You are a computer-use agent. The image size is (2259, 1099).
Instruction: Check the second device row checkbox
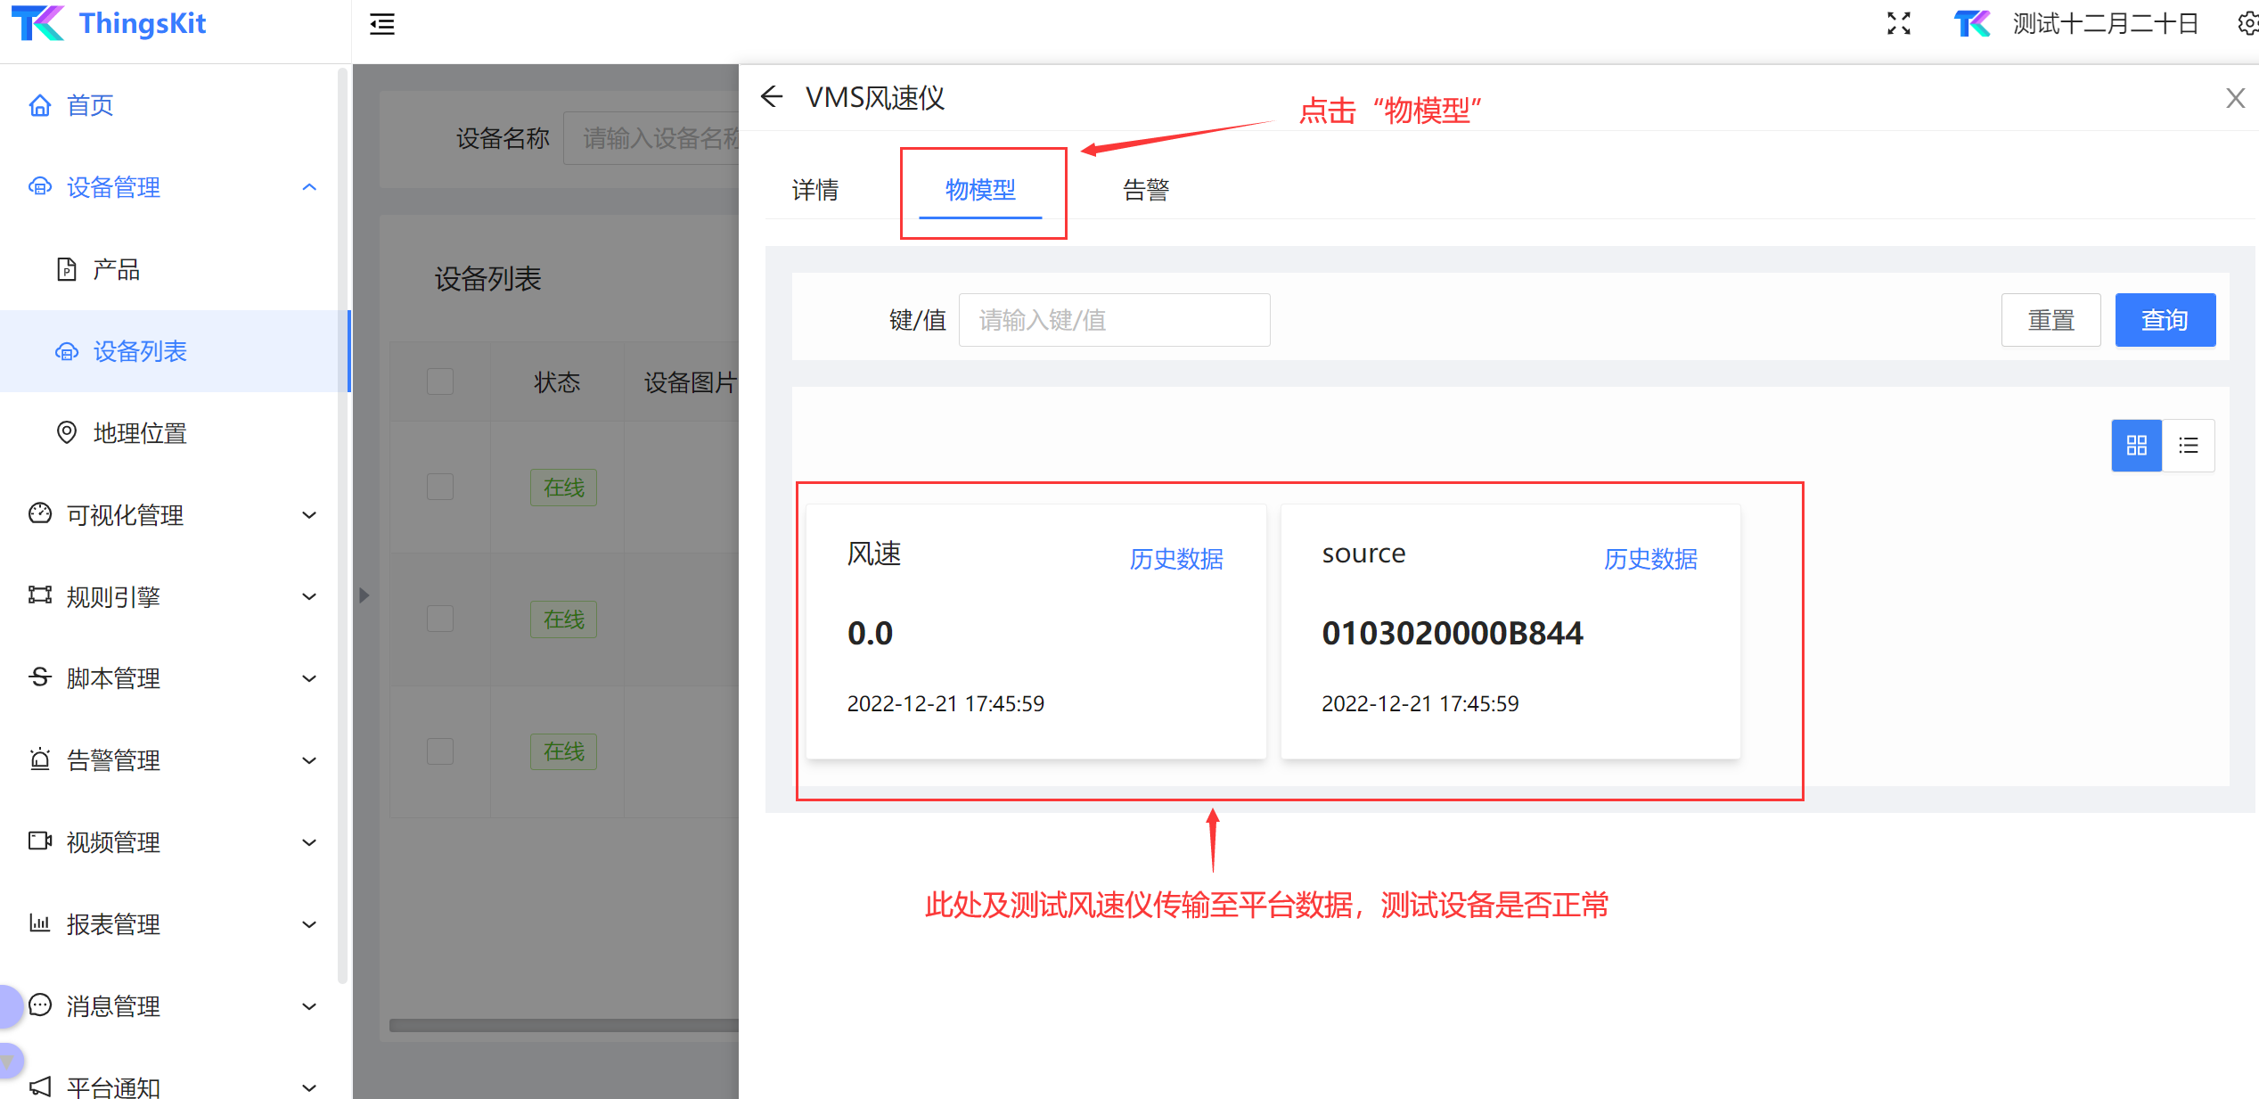[x=439, y=618]
